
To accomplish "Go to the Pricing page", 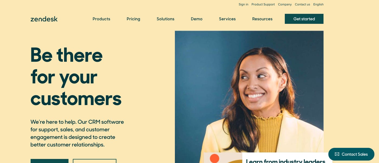I will click(133, 19).
